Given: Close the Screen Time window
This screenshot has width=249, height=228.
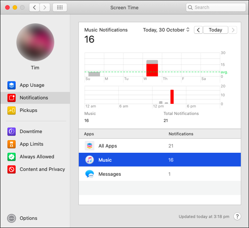Looking at the screenshot, I should point(7,7).
